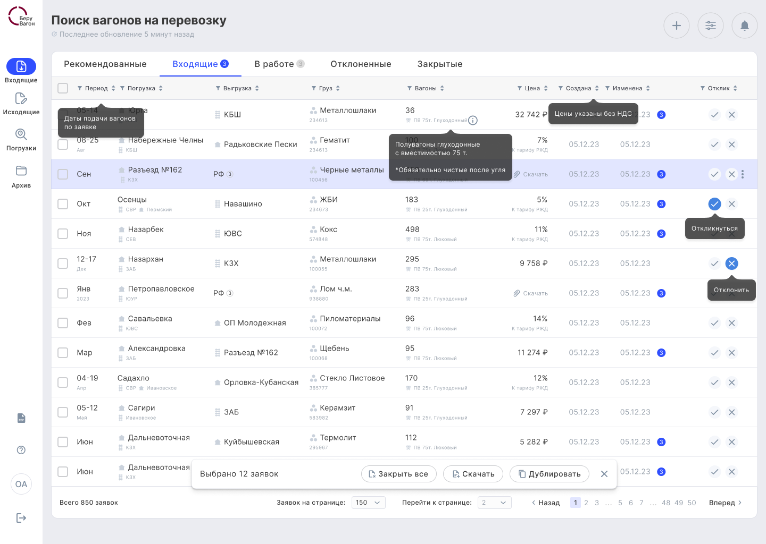766x544 pixels.
Task: Expand the Перейти к странице dropdown
Action: 494,503
